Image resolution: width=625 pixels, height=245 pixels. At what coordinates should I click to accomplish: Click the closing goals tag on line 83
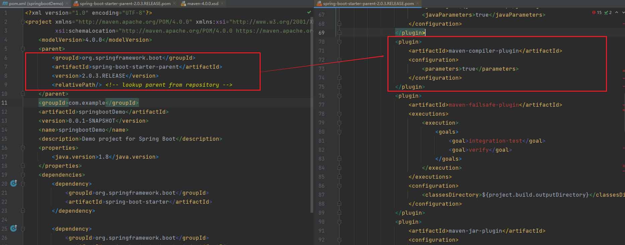[x=448, y=159]
